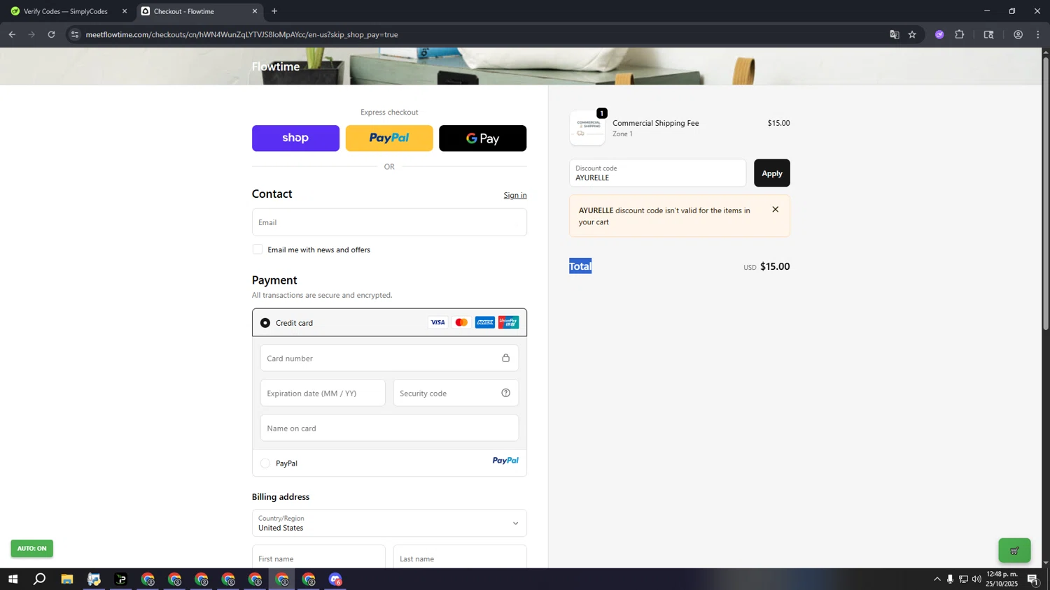This screenshot has width=1050, height=590.
Task: Open the taskbar app icon with badge 6
Action: (x=335, y=580)
